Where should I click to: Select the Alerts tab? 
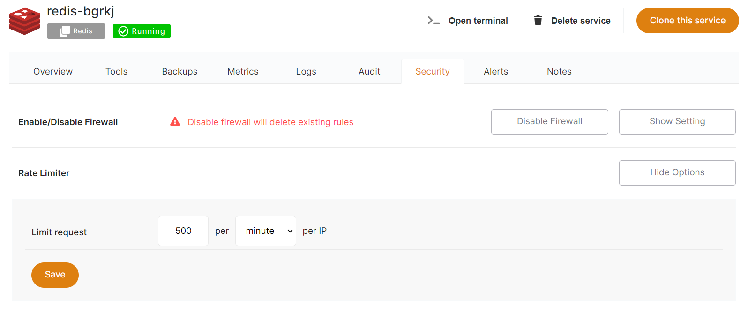coord(496,71)
